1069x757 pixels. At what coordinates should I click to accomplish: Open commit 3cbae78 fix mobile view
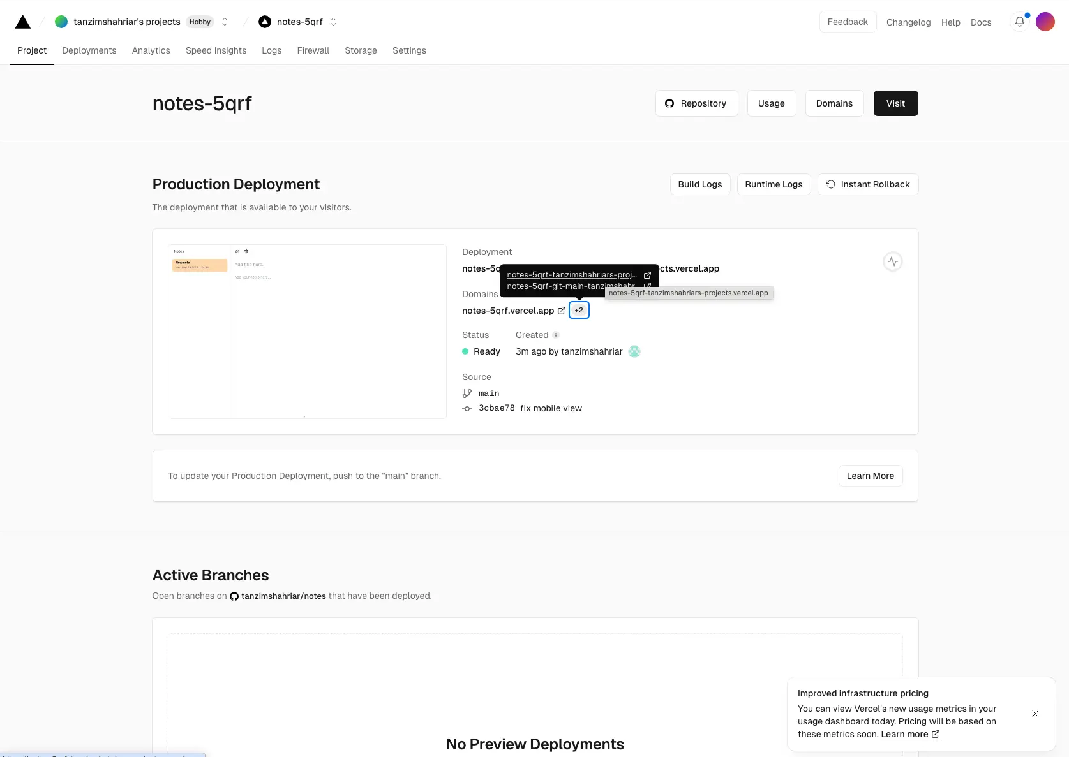coord(530,408)
